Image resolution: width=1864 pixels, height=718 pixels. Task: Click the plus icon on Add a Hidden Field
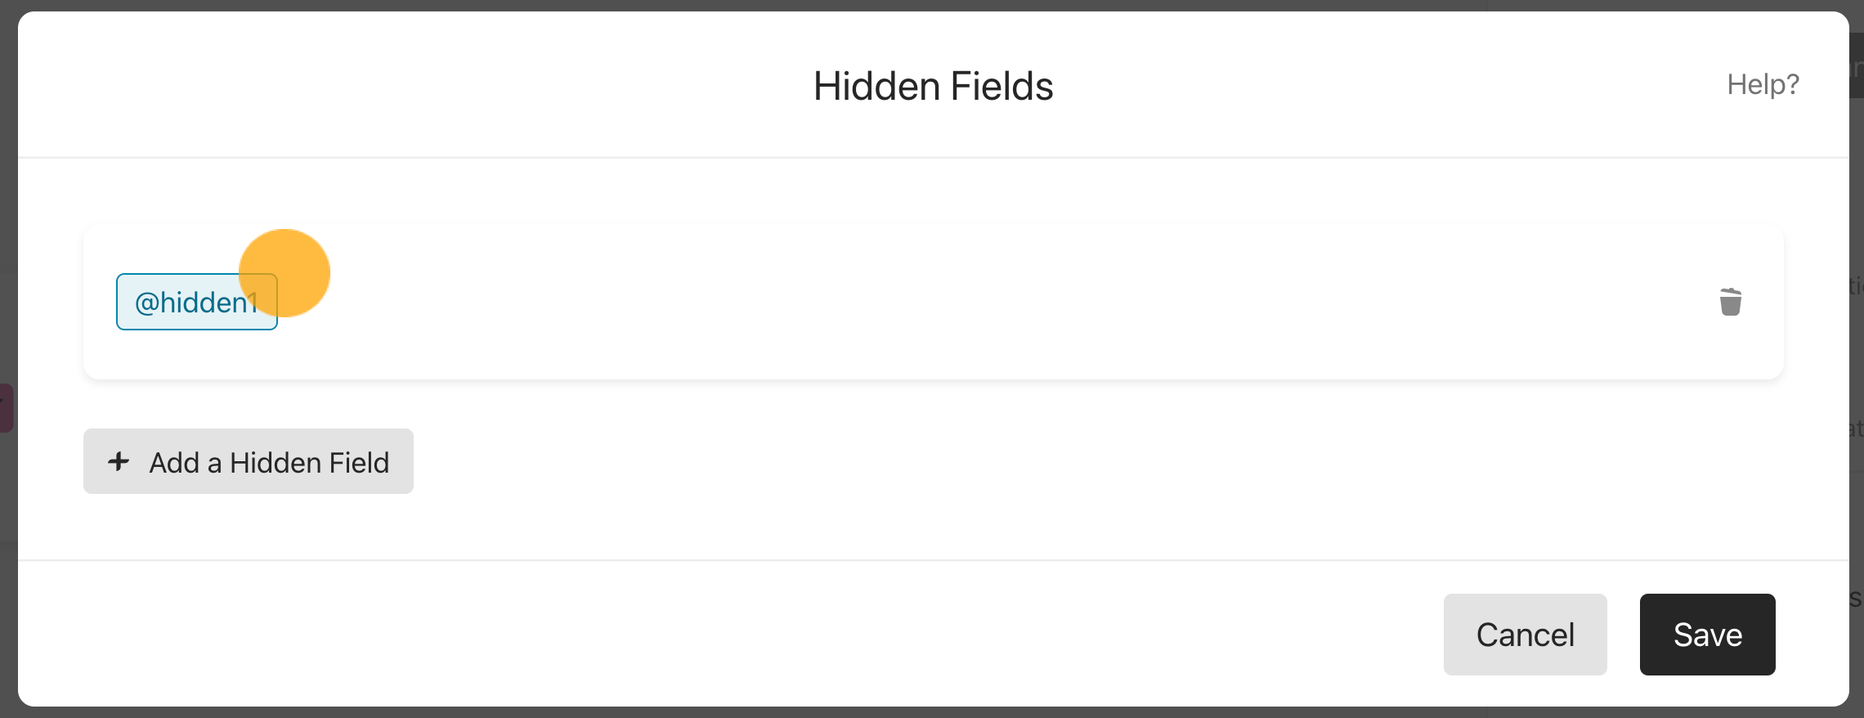pos(119,461)
